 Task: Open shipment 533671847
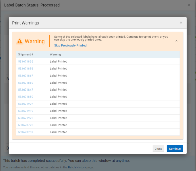pos(26,90)
